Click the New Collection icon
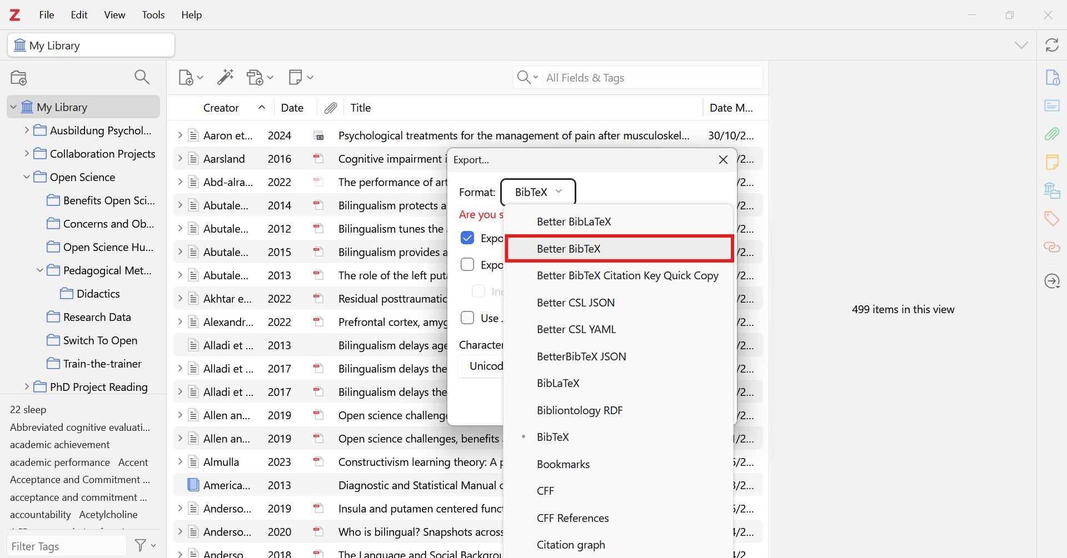Image resolution: width=1067 pixels, height=558 pixels. tap(19, 78)
